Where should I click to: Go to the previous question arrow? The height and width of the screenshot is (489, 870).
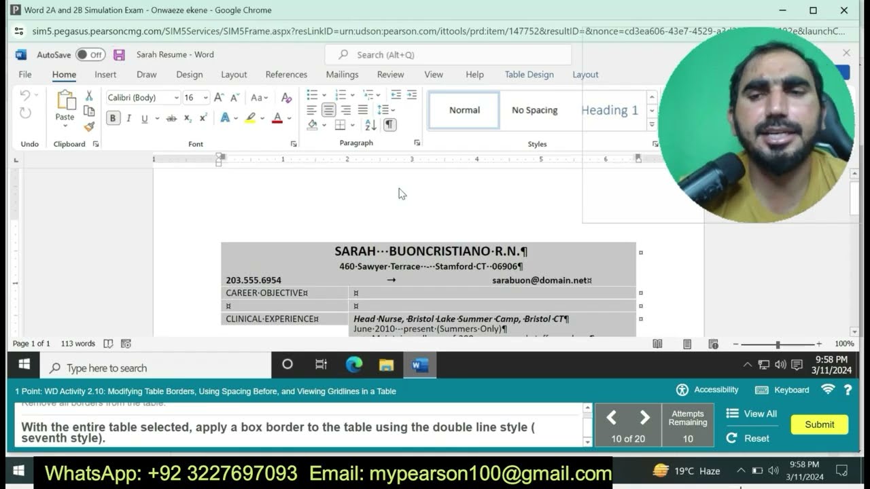[611, 417]
